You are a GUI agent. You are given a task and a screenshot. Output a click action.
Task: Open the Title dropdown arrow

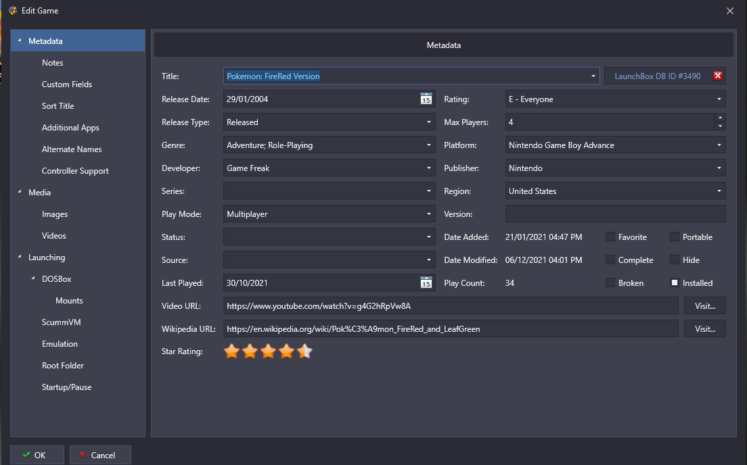tap(593, 76)
